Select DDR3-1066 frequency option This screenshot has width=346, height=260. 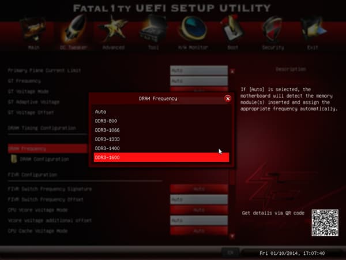click(161, 130)
